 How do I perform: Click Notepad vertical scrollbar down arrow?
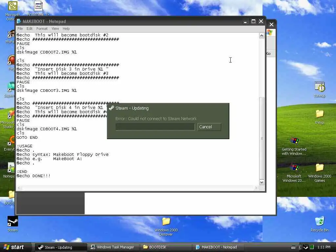(262, 182)
